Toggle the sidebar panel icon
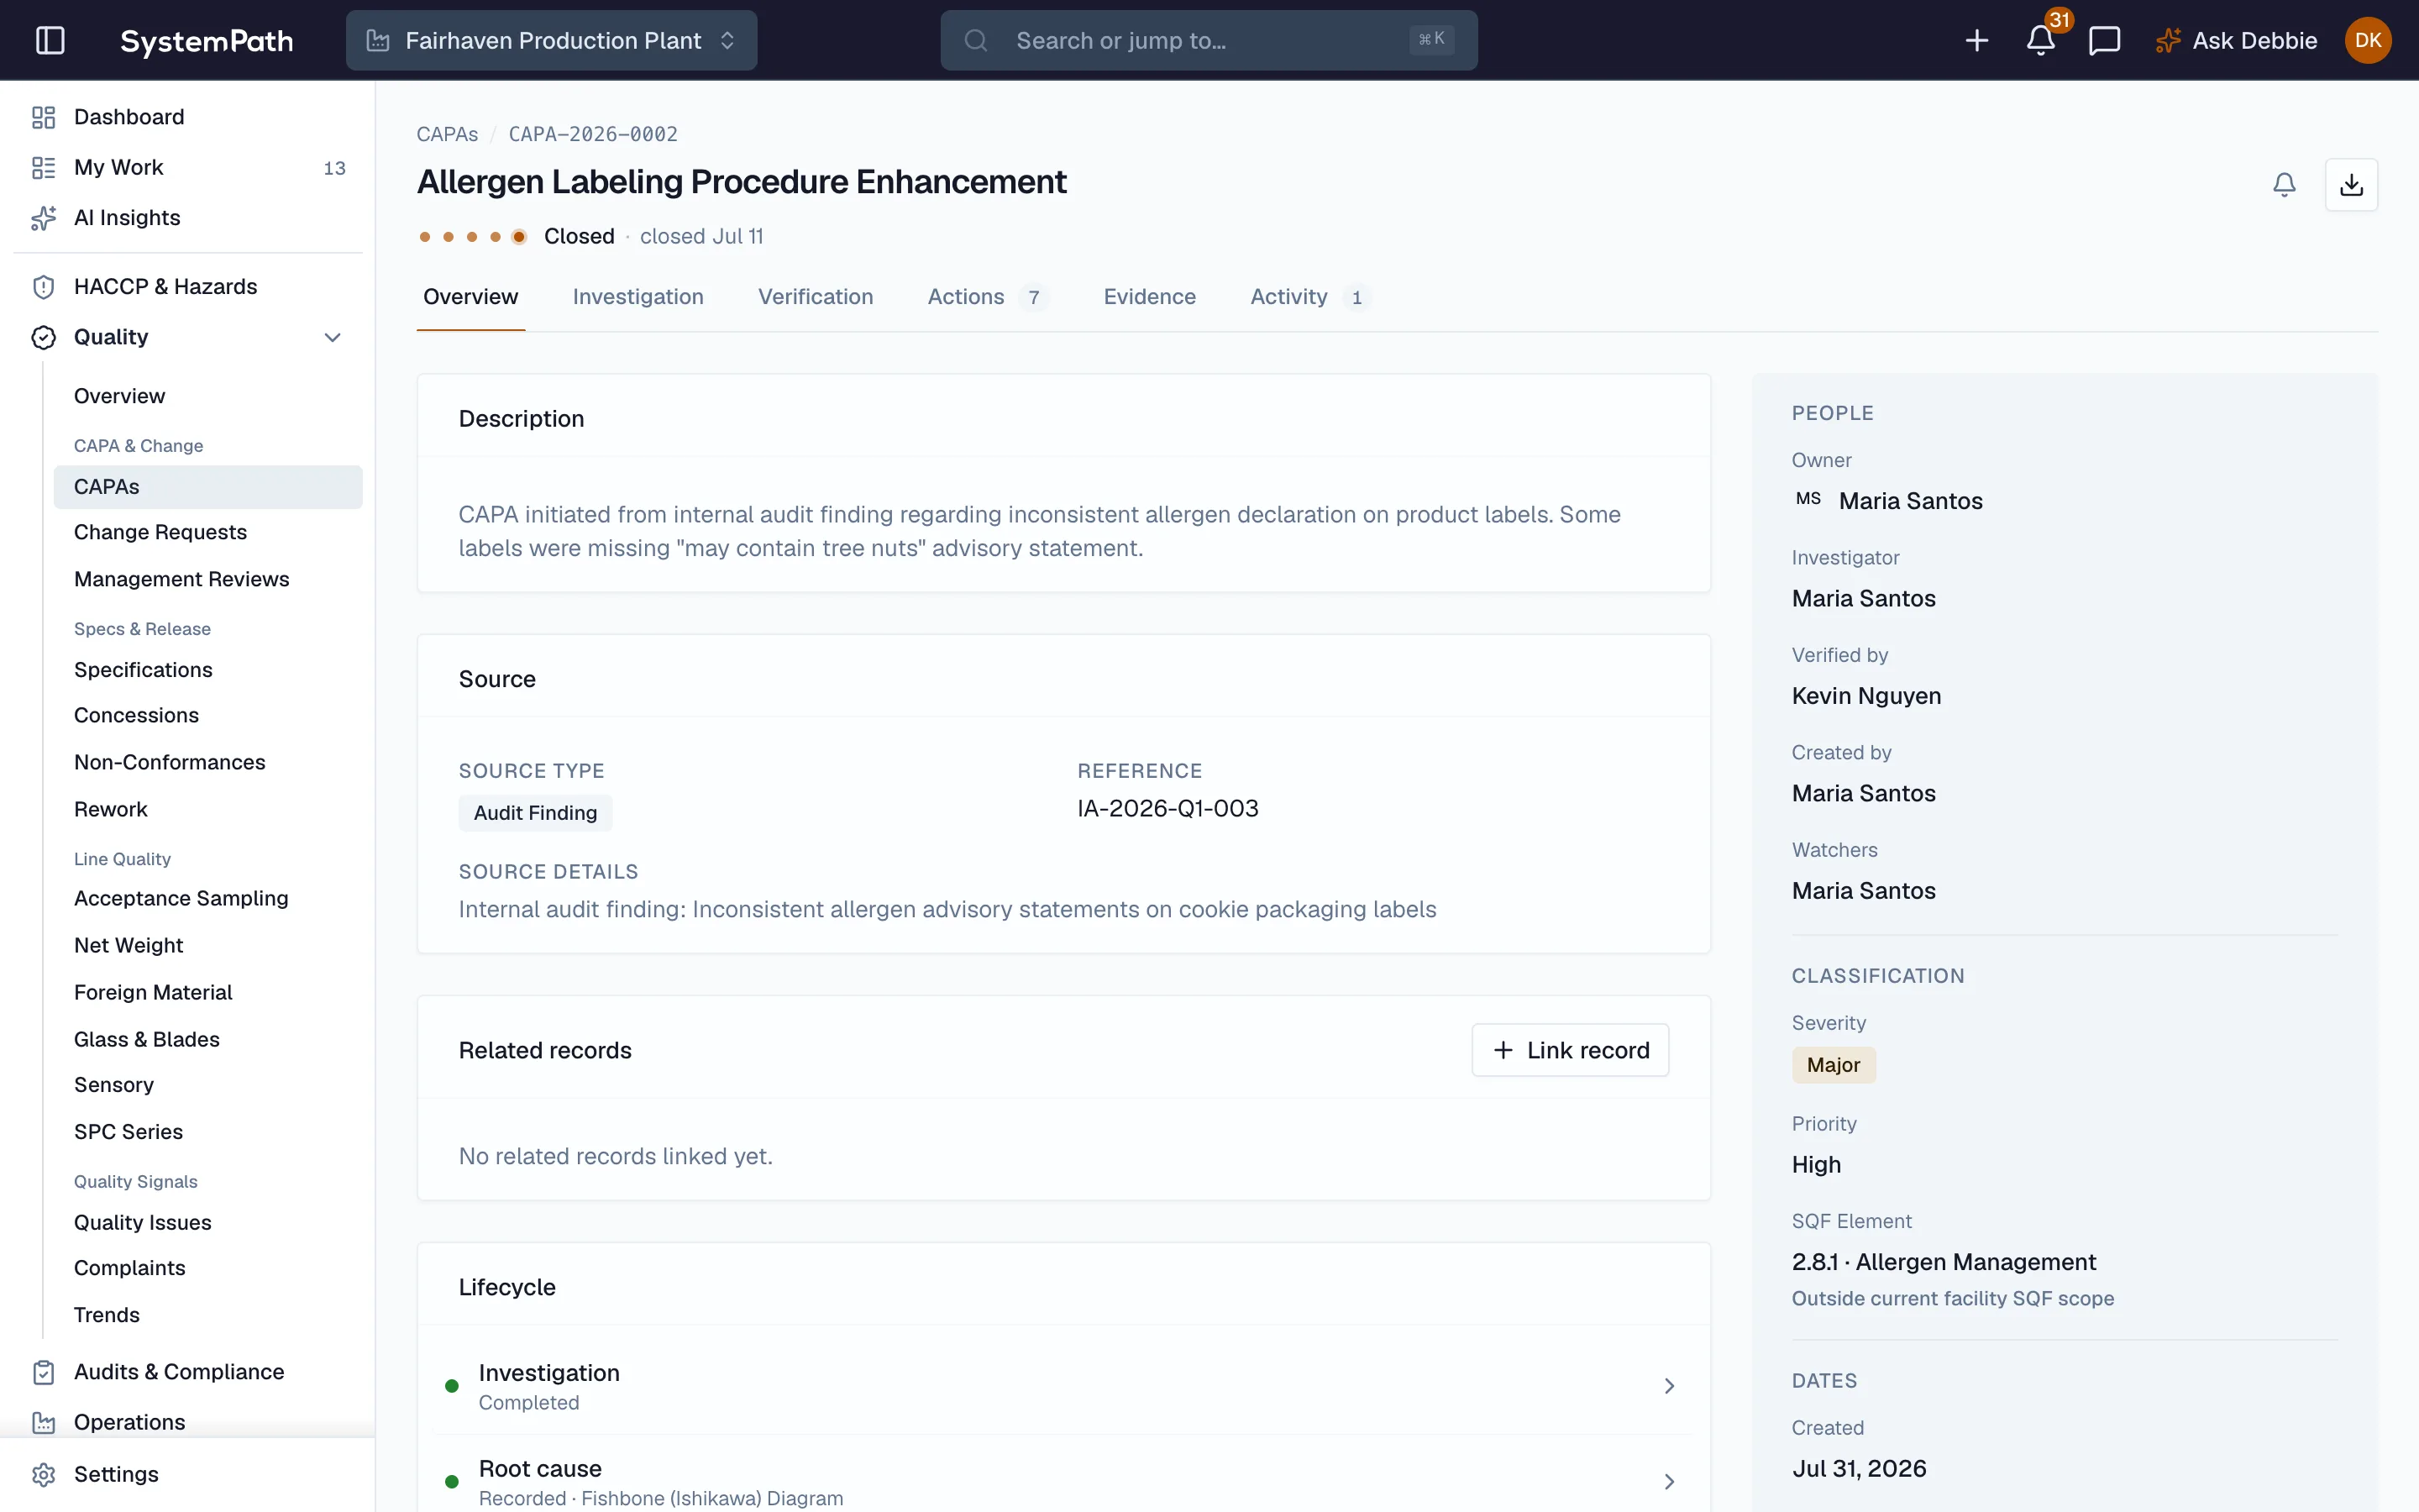The width and height of the screenshot is (2419, 1512). 50,40
